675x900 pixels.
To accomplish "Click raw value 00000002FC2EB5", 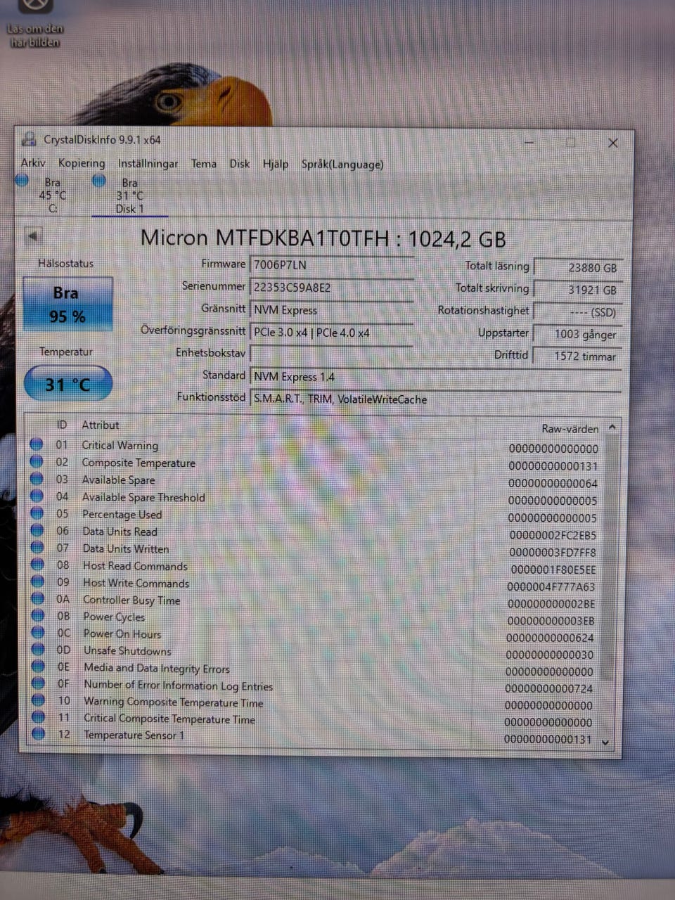I will (553, 536).
